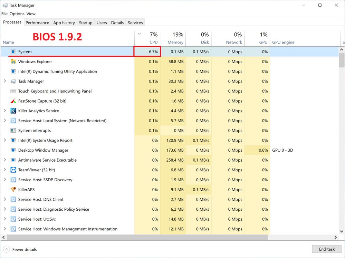
Task: Click the 173.6 MB memory value
Action: [x=175, y=150]
